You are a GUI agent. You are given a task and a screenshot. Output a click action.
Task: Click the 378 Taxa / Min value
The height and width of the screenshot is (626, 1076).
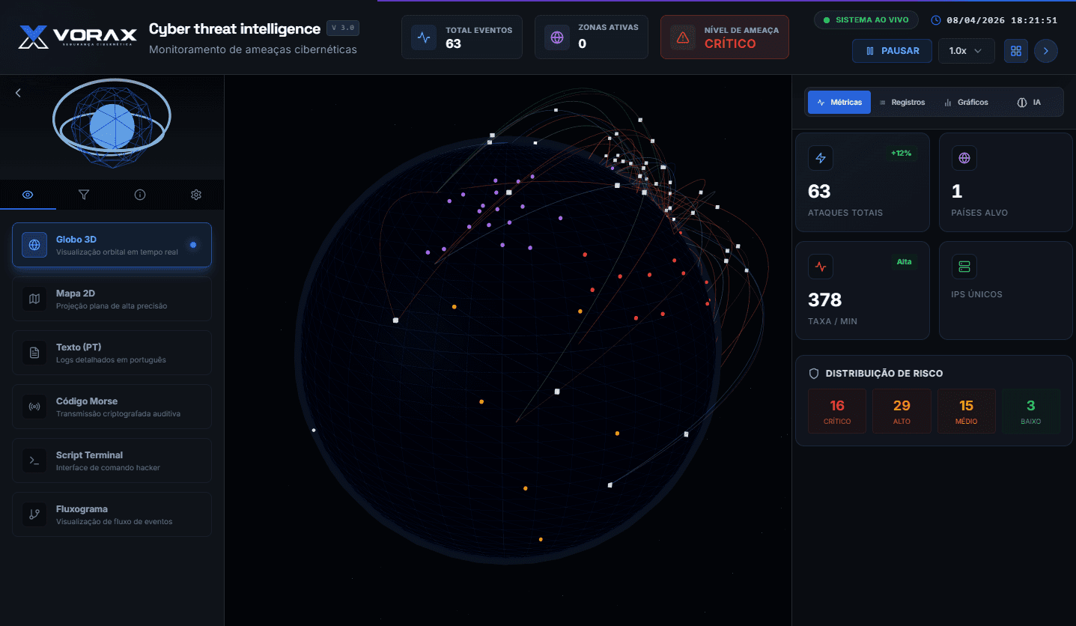[x=825, y=300]
